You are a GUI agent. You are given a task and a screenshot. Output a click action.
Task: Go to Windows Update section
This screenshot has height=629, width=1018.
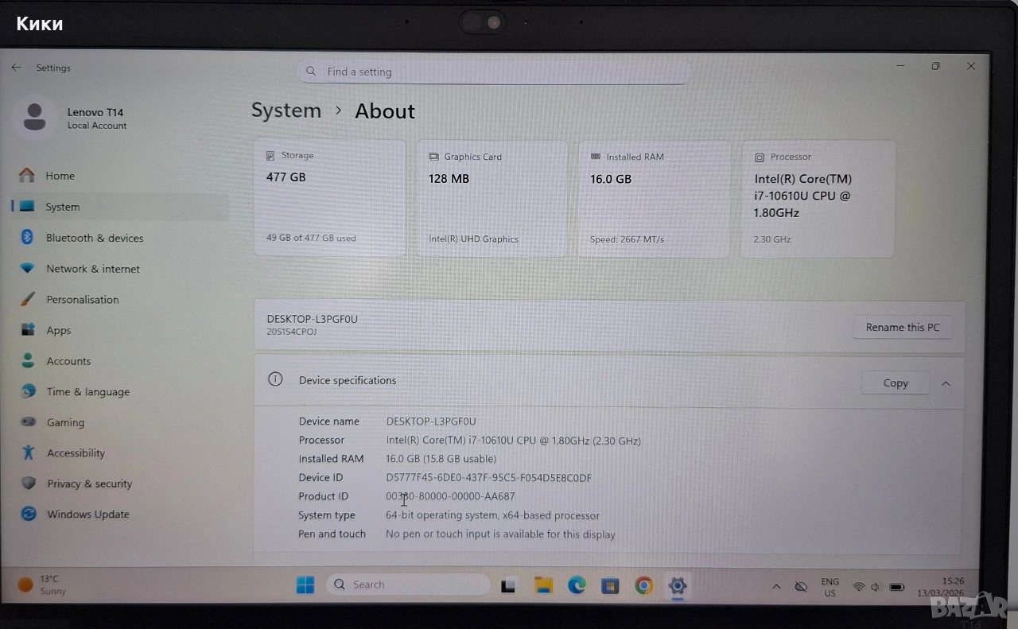(87, 514)
